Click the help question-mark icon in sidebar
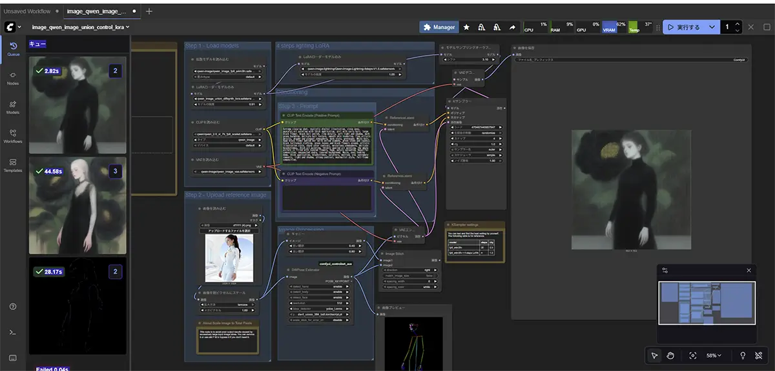 point(13,306)
